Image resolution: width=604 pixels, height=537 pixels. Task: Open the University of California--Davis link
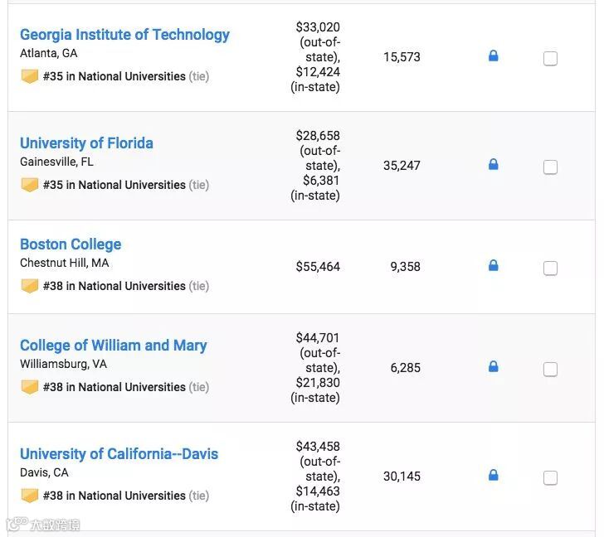[119, 454]
